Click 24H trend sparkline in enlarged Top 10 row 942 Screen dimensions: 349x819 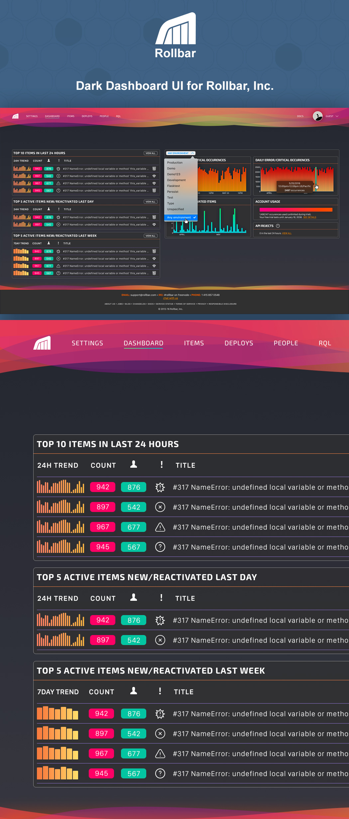(x=60, y=486)
